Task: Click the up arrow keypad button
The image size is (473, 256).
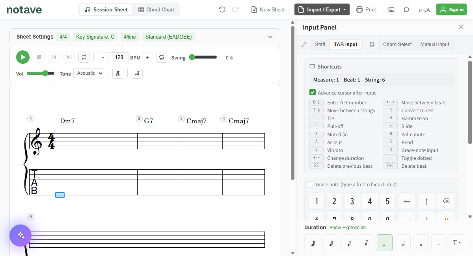Action: [x=426, y=201]
